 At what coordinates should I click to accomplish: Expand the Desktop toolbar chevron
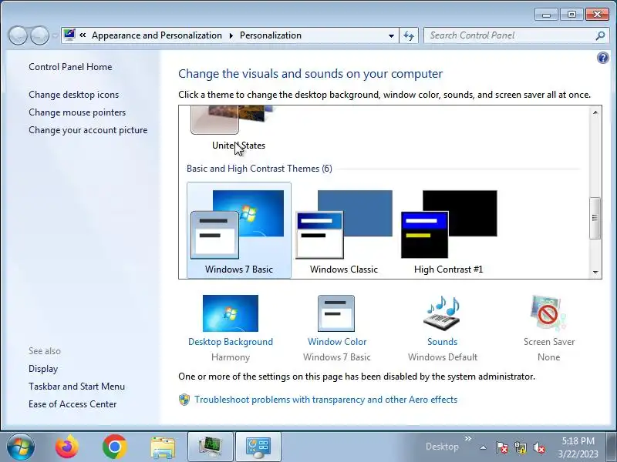tap(468, 438)
